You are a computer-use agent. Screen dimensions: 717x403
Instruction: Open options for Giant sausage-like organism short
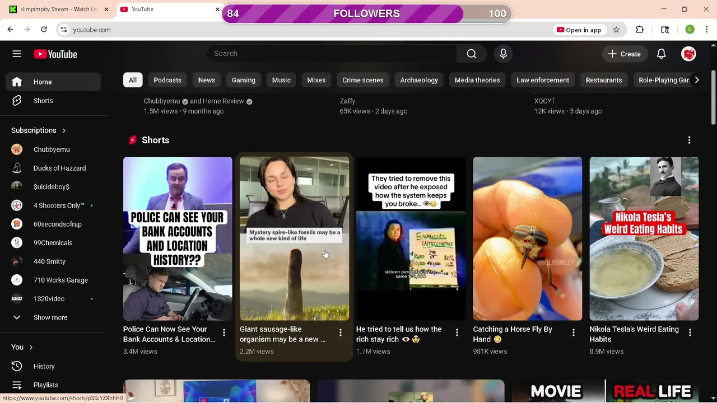(x=340, y=333)
